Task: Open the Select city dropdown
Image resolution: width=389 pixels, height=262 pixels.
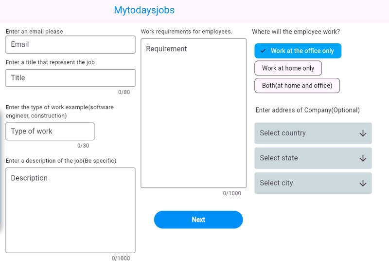Action: [x=313, y=183]
